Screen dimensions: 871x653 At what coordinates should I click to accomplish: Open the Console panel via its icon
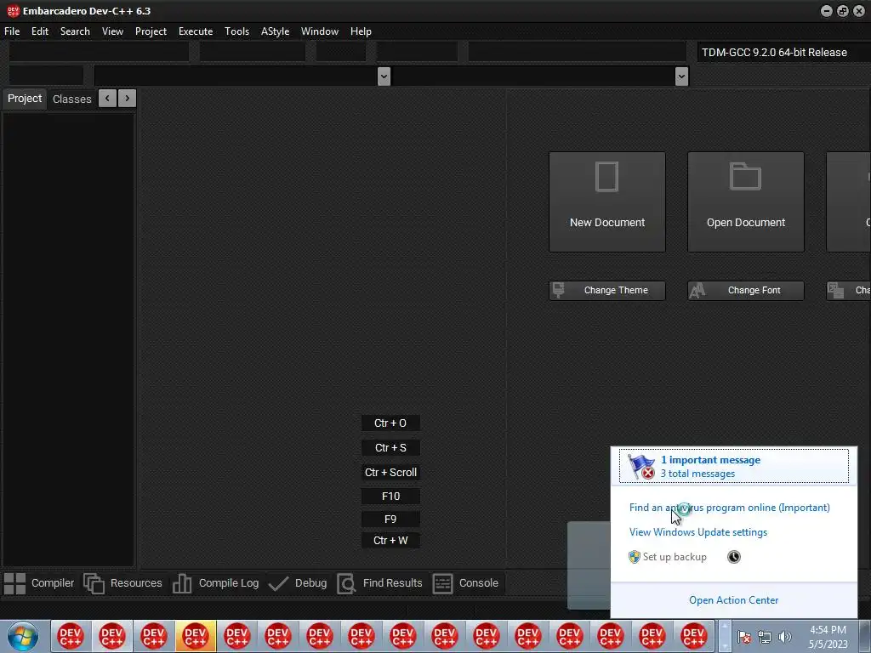[x=442, y=583]
